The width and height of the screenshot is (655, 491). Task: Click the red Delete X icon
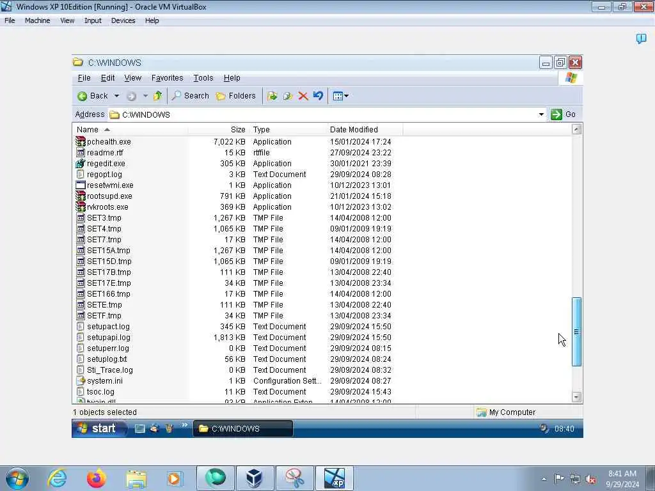(x=303, y=96)
